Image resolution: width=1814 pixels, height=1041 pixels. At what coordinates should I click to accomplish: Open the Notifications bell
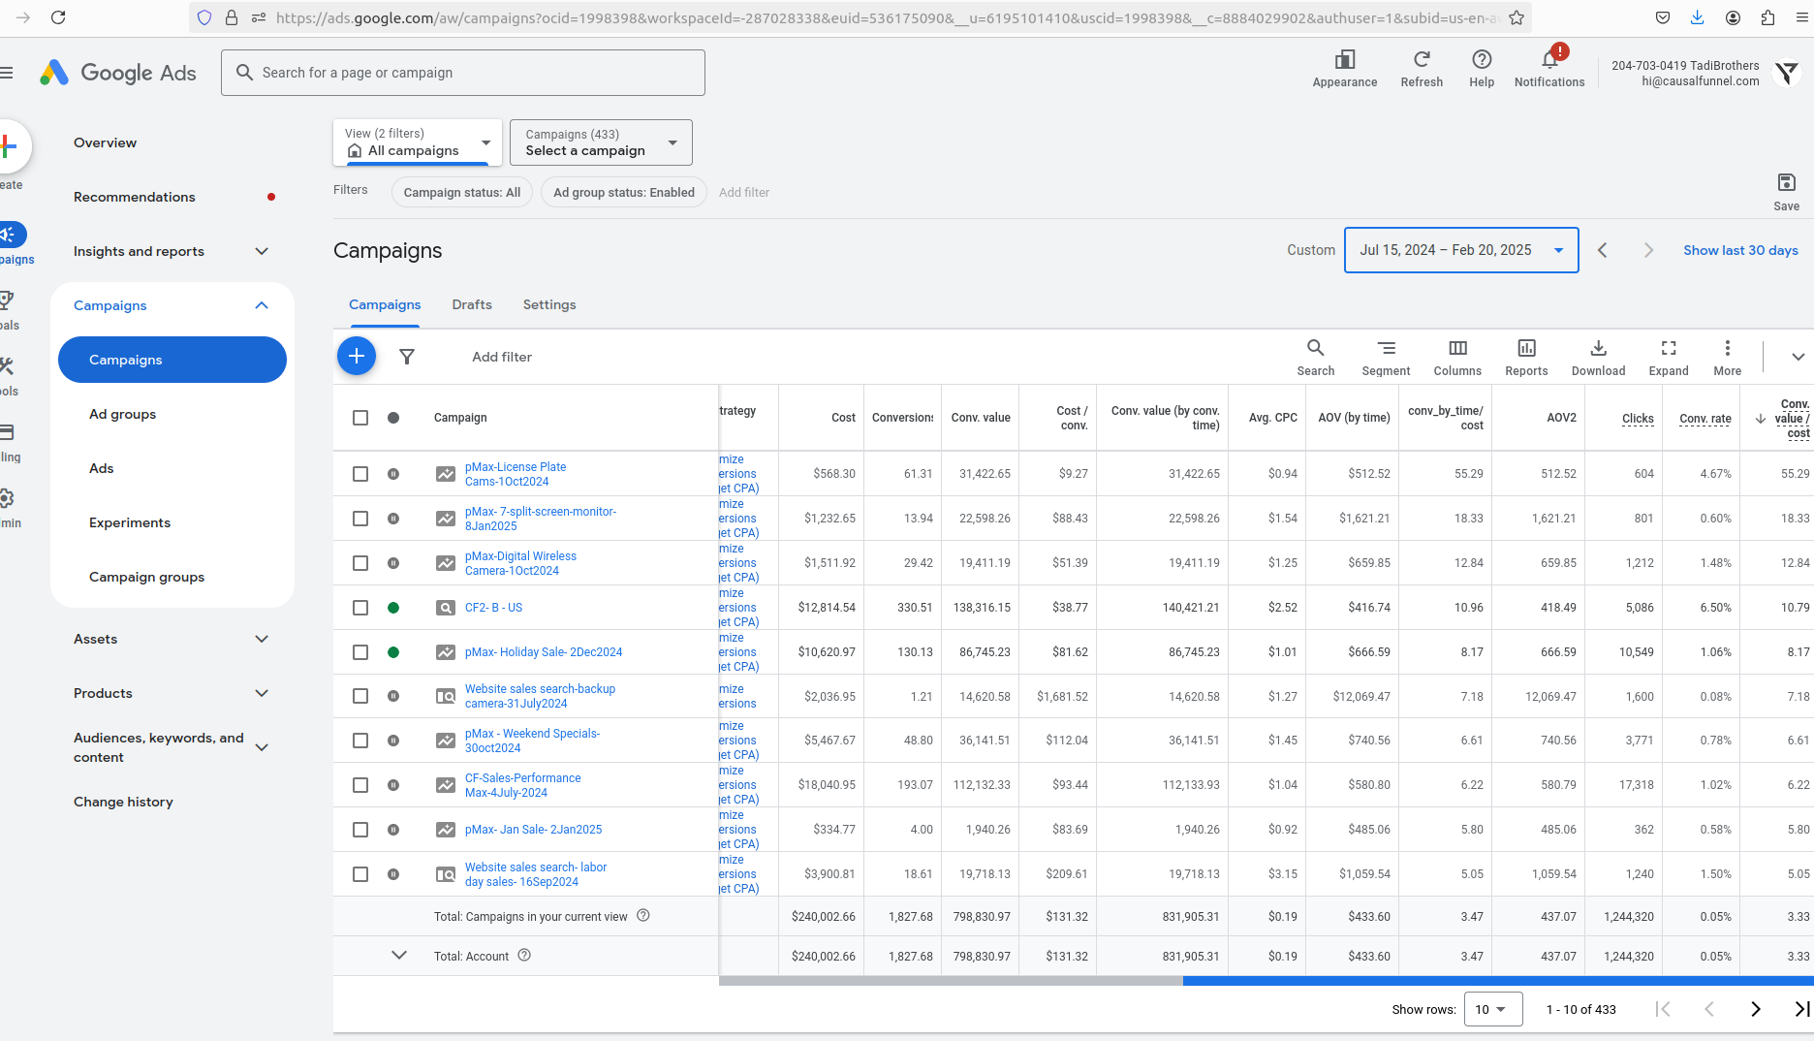(x=1549, y=60)
